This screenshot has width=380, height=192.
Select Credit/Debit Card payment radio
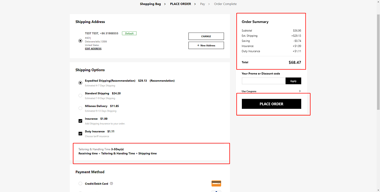coord(80,184)
